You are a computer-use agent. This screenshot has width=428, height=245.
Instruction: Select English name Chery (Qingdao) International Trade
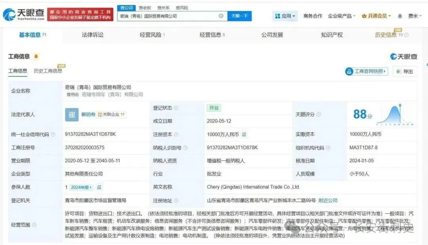(253, 187)
